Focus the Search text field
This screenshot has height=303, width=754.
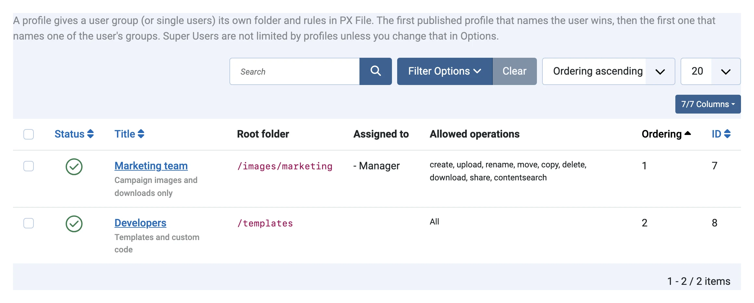(x=295, y=71)
